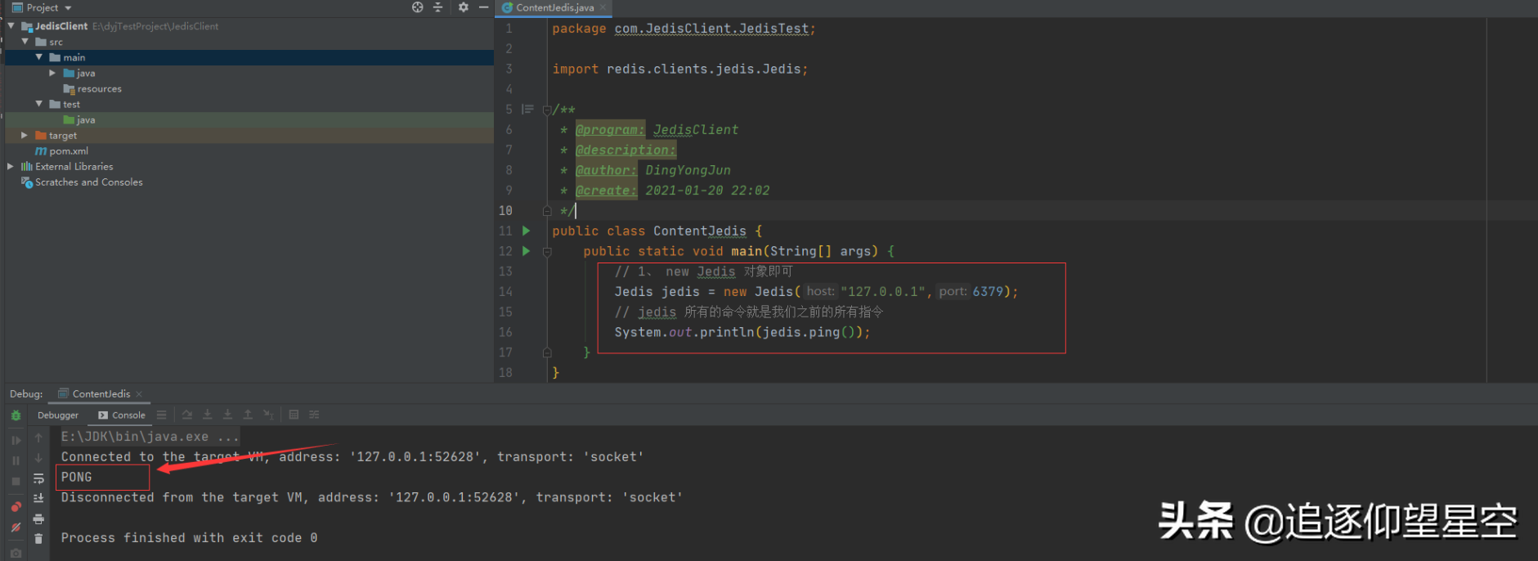Toggle soft-wrap in console

tap(38, 478)
